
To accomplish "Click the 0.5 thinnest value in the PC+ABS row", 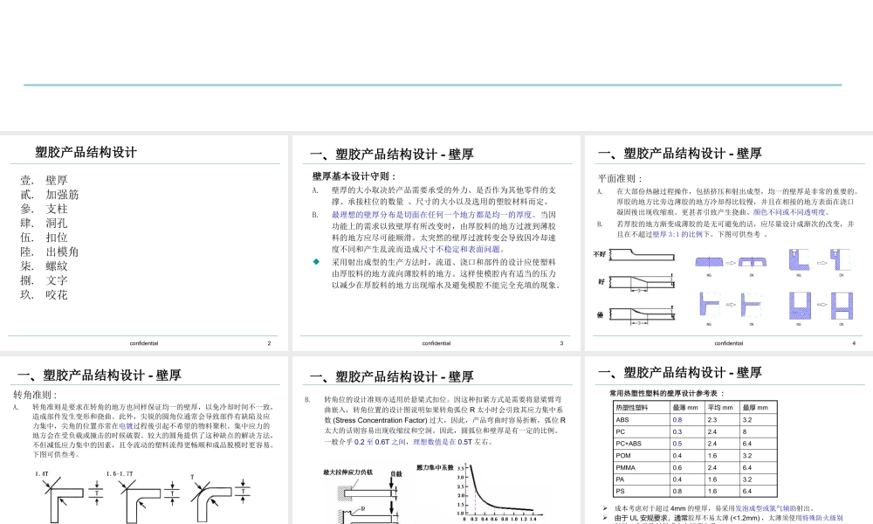I will point(677,444).
